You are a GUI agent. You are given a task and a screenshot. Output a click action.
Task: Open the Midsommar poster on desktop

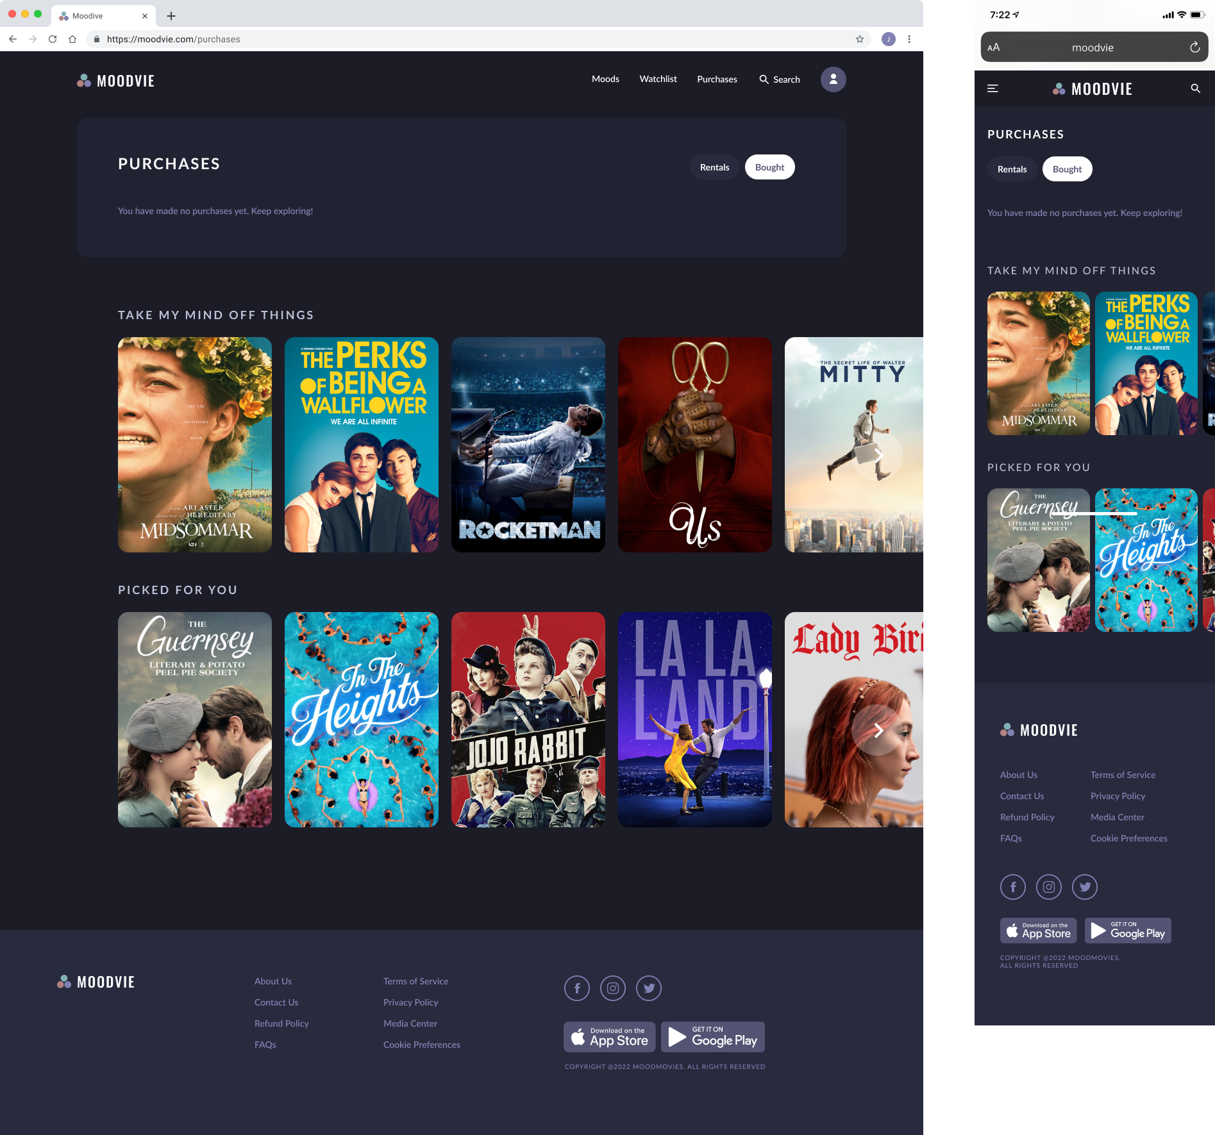pos(195,445)
